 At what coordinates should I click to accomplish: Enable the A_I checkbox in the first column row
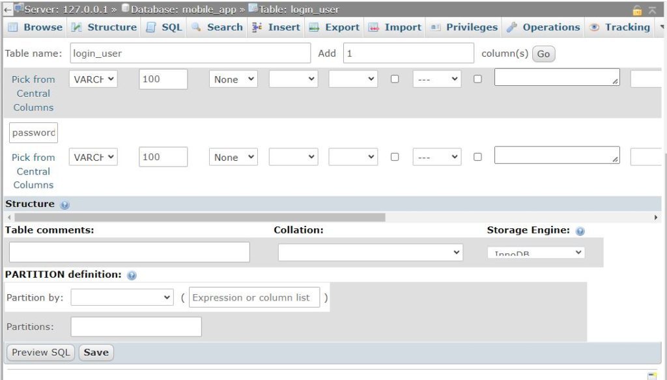[477, 78]
